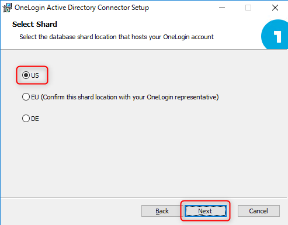Click the "OneLogin Active Directory Connector Setup" title
This screenshot has width=288, height=225.
point(82,8)
